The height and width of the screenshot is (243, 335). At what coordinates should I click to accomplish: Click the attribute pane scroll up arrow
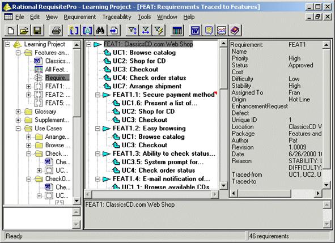(x=326, y=45)
